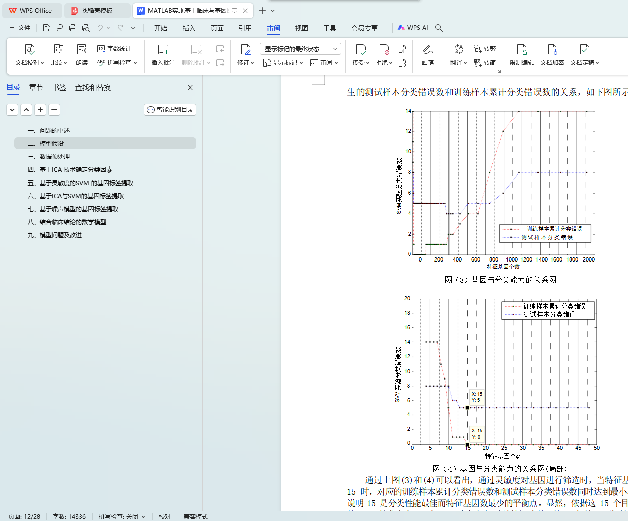Select the 目录 navigation tab
The image size is (628, 521).
tap(13, 87)
